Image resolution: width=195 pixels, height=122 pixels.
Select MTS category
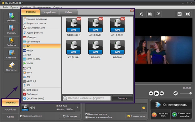click(x=42, y=68)
